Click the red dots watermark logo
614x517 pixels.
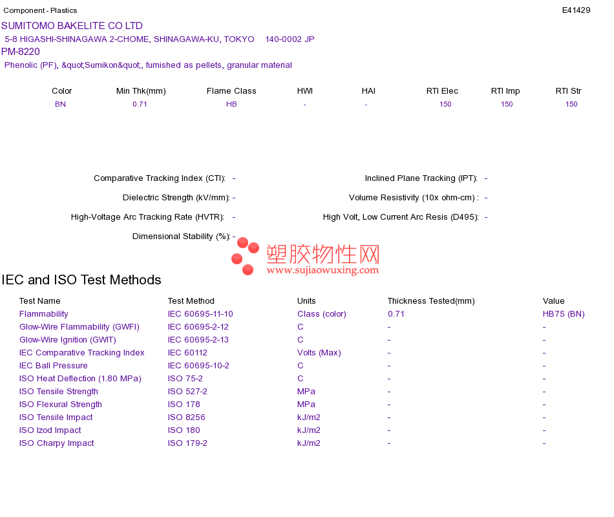coord(245,256)
